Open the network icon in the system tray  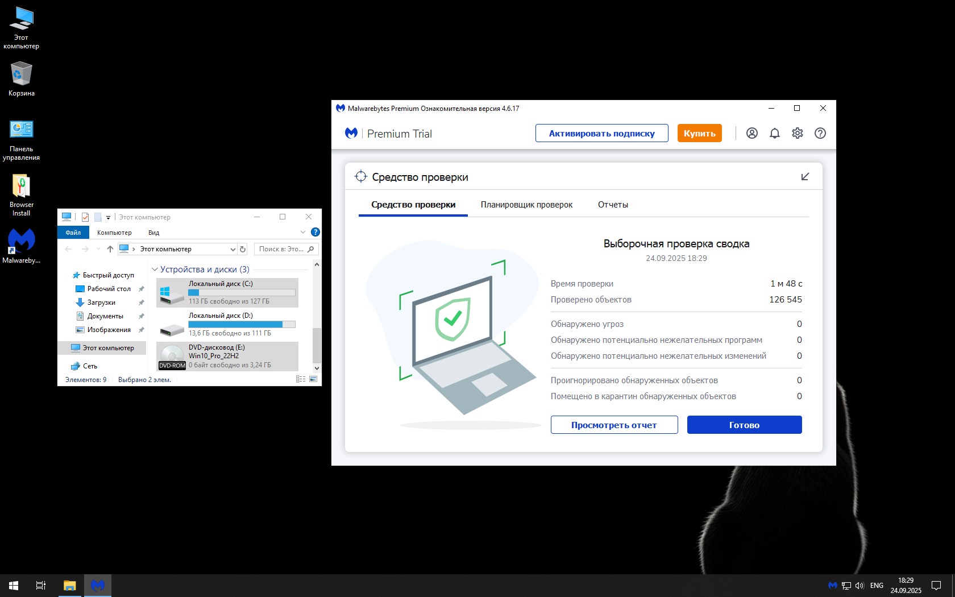pos(846,586)
